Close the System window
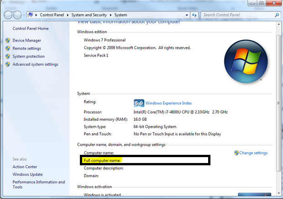This screenshot has width=283, height=199. [x=273, y=3]
